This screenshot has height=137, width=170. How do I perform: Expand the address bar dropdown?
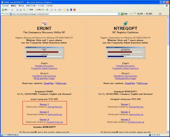pyautogui.click(x=119, y=14)
